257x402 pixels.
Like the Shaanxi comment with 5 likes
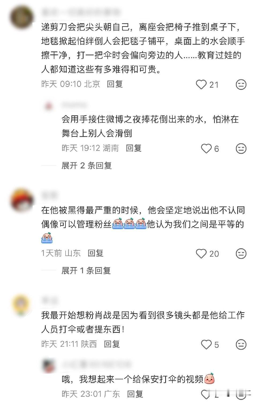(206, 344)
